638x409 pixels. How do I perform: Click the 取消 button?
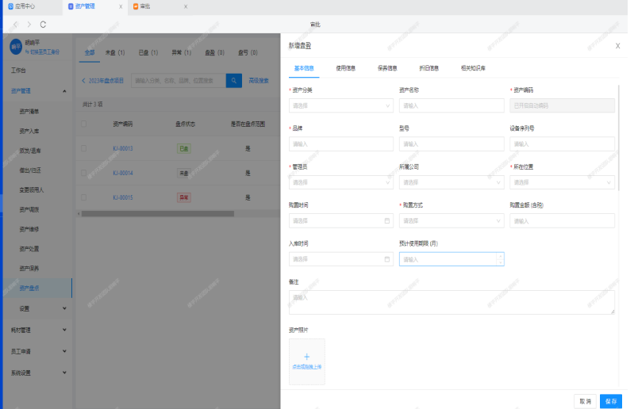click(x=585, y=401)
